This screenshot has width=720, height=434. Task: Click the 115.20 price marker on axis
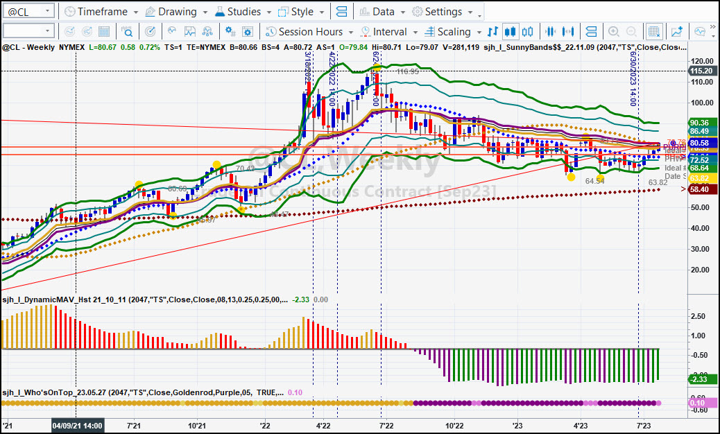[x=701, y=71]
